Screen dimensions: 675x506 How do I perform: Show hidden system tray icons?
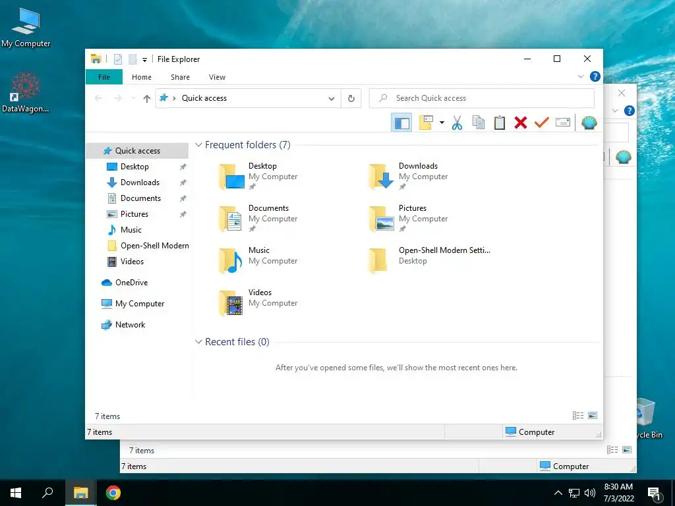pyautogui.click(x=558, y=493)
